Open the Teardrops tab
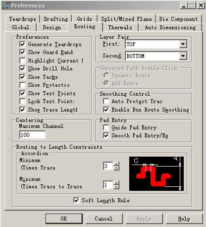Viewport: 206px width, 227px height. (23, 19)
